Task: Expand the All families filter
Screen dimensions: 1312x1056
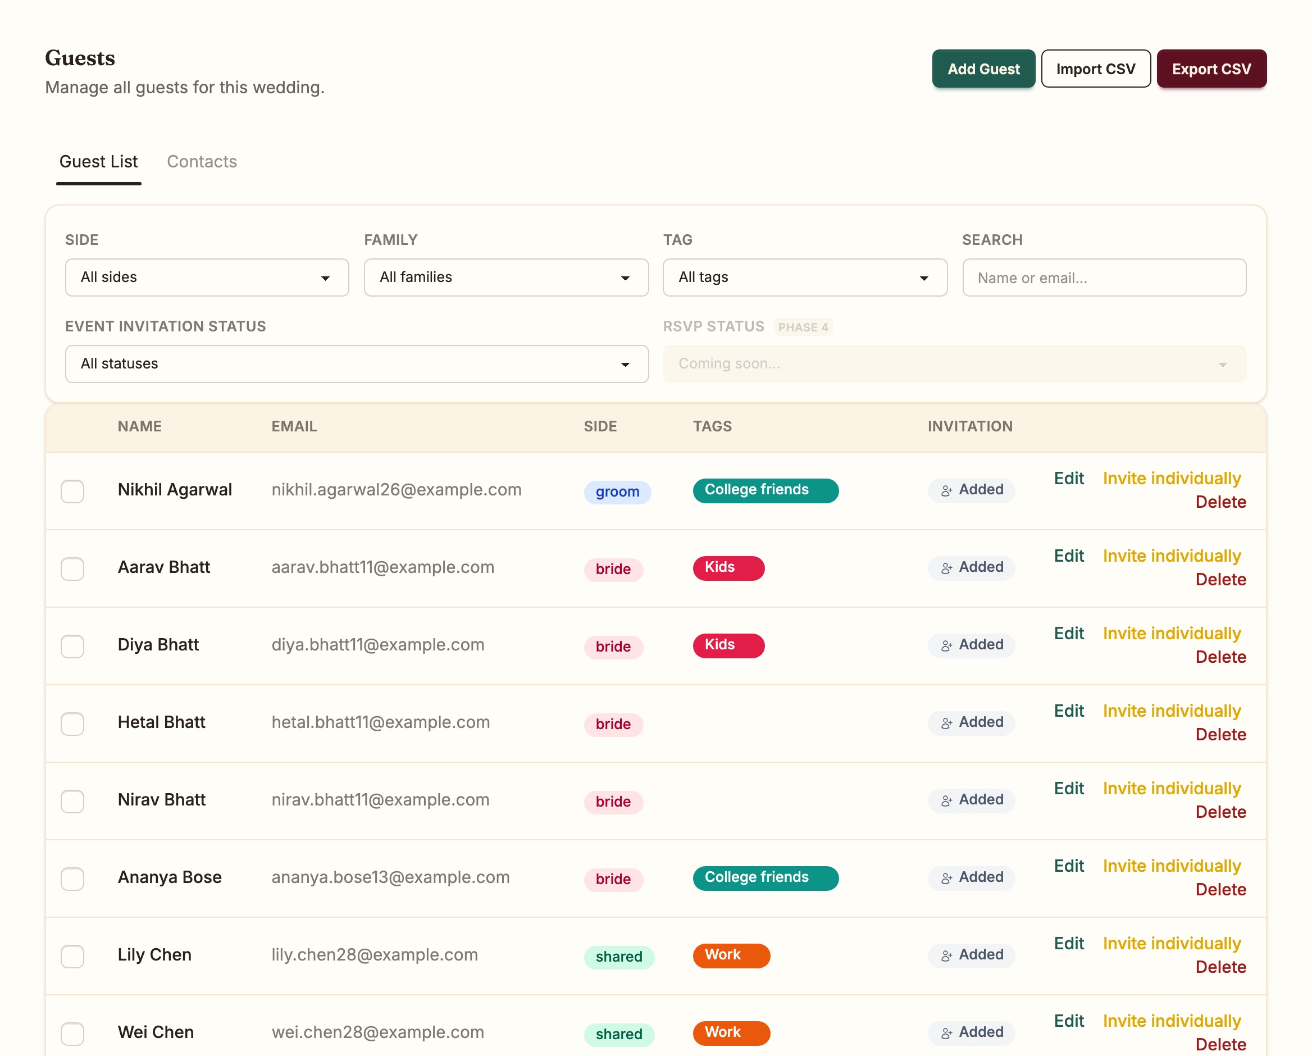Action: pos(505,277)
